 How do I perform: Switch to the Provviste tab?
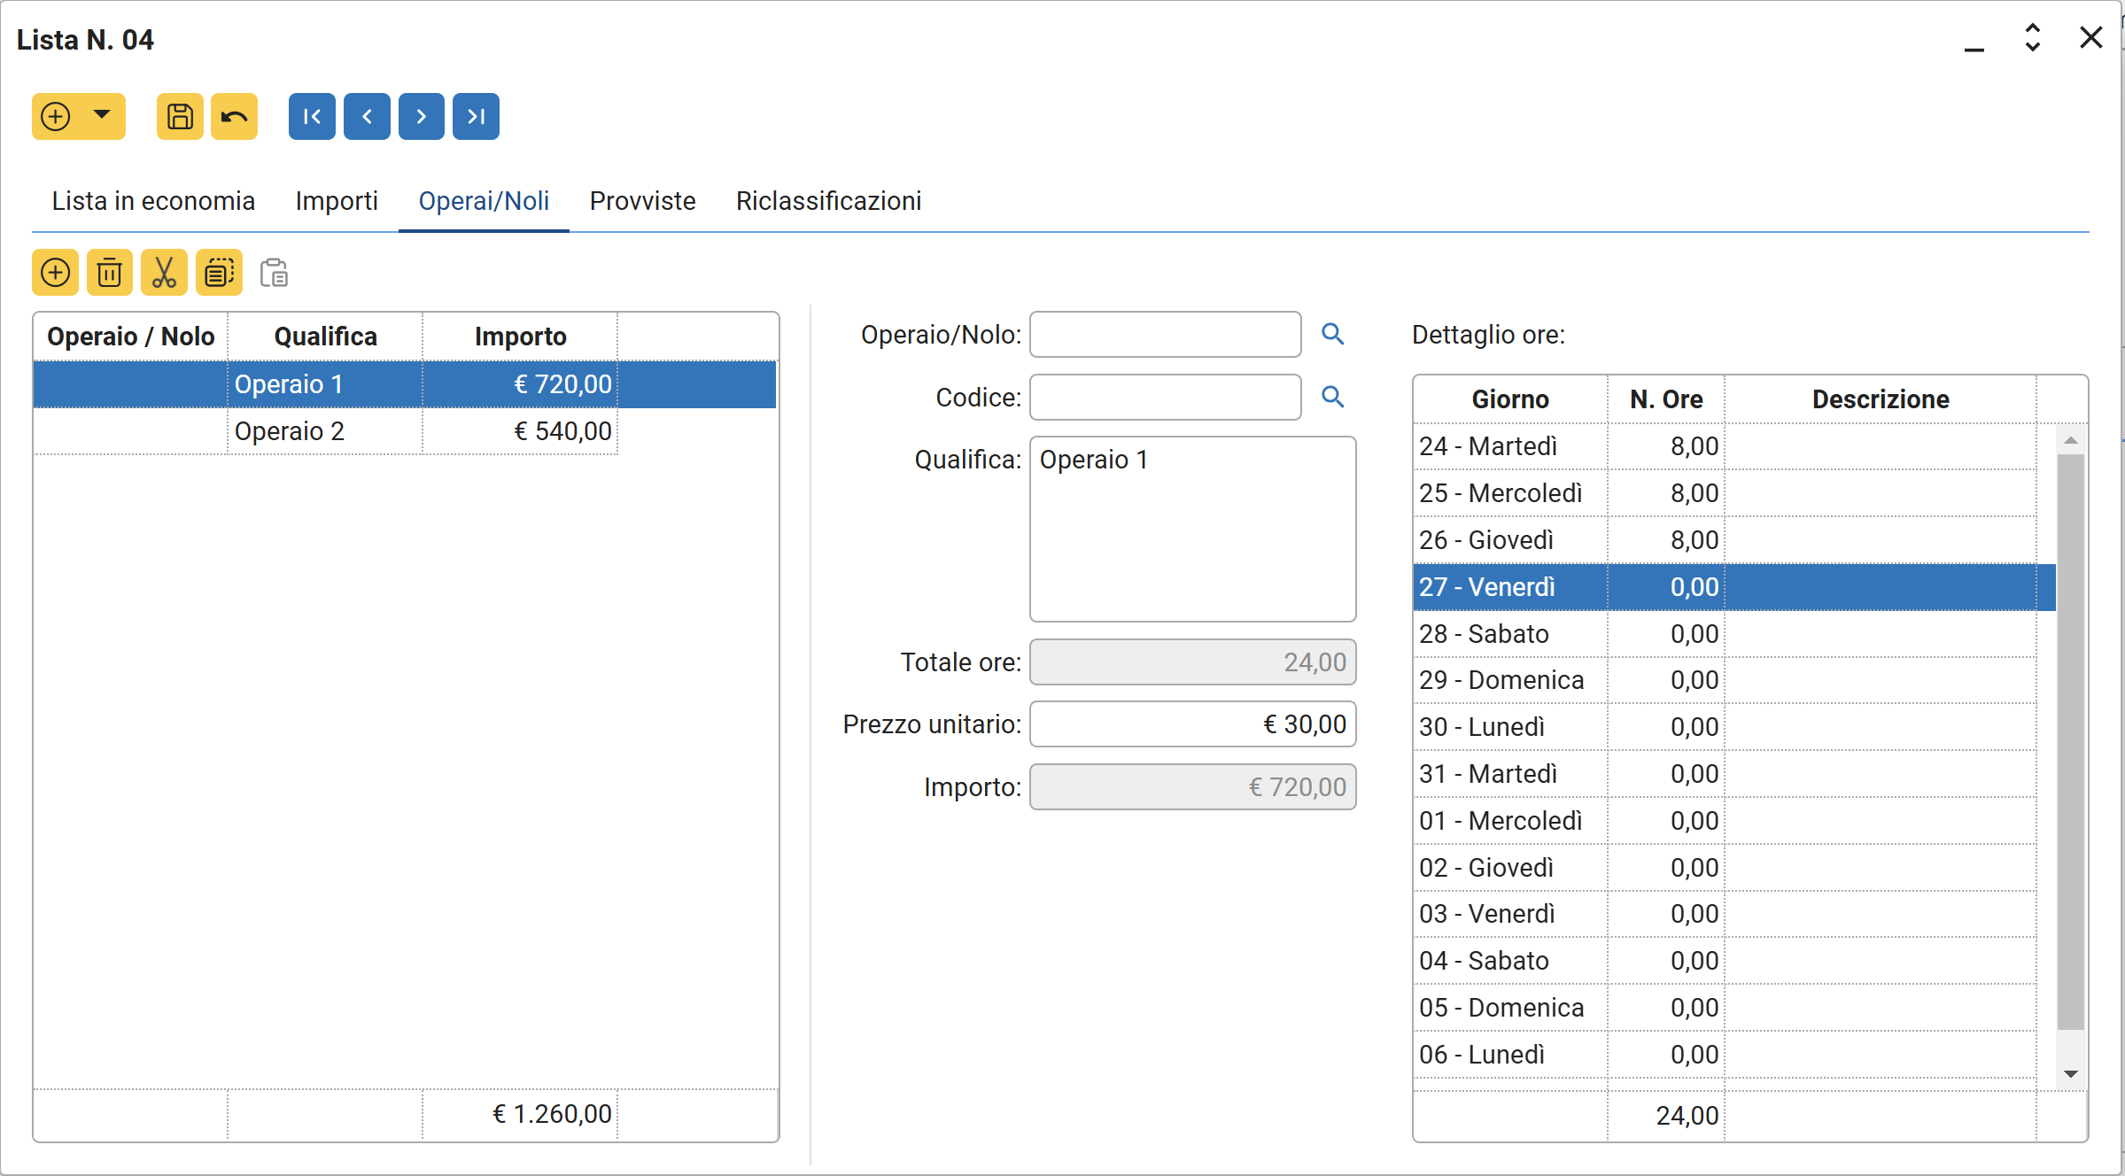[642, 201]
